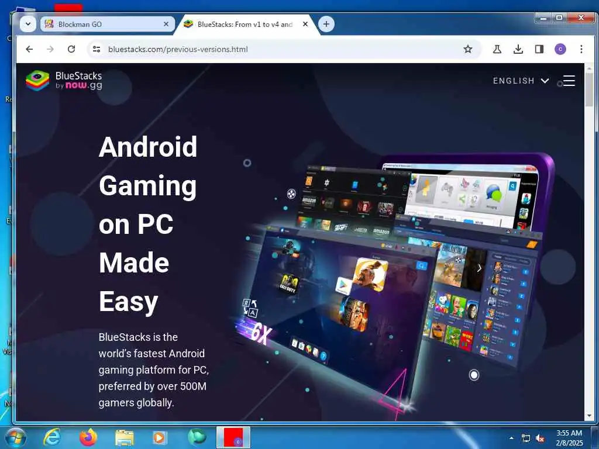Click the muted volume tray icon

pyautogui.click(x=540, y=438)
